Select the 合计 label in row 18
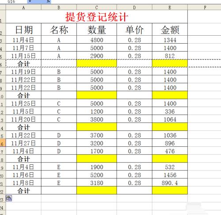Image resolution: width=221 pixels, height=215 pixels. pos(23,159)
